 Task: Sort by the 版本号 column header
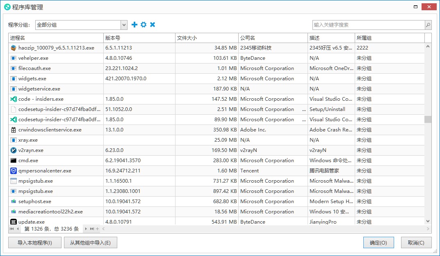click(139, 38)
